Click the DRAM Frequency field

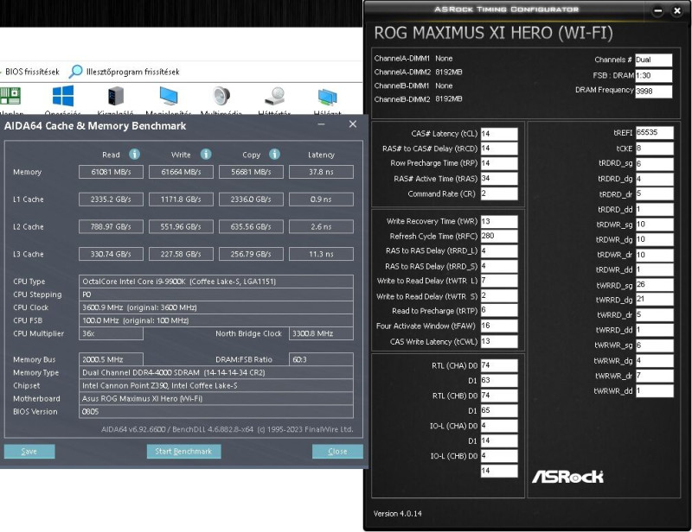(x=654, y=92)
